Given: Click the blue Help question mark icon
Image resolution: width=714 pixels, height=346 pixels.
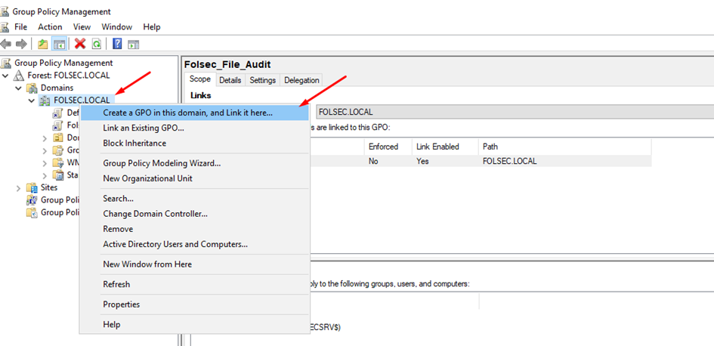Looking at the screenshot, I should 118,44.
